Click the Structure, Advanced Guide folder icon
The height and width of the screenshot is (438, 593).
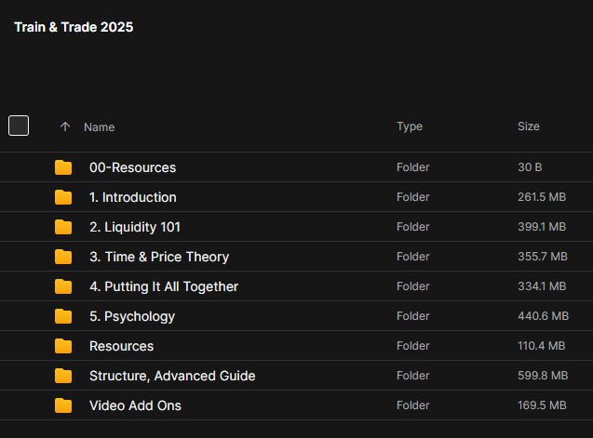(x=63, y=376)
